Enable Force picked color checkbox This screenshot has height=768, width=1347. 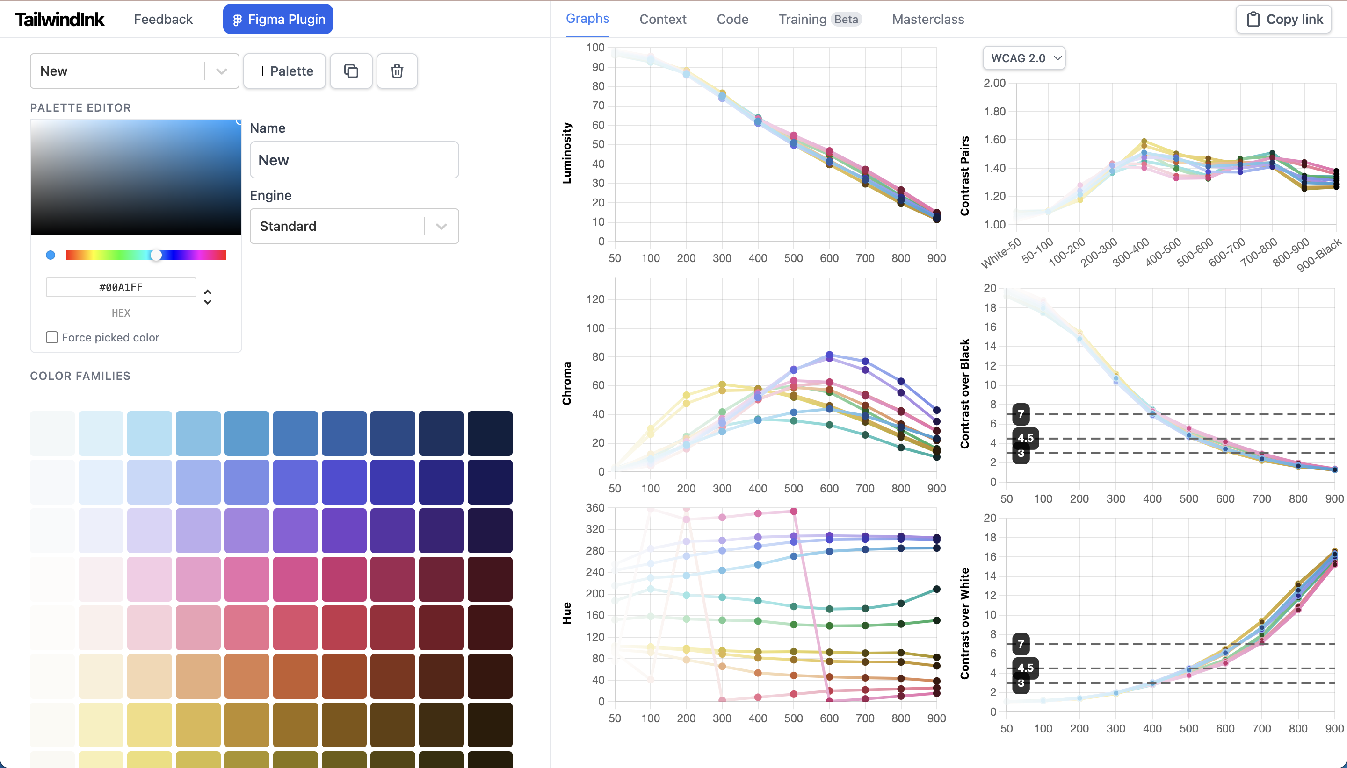pos(52,338)
